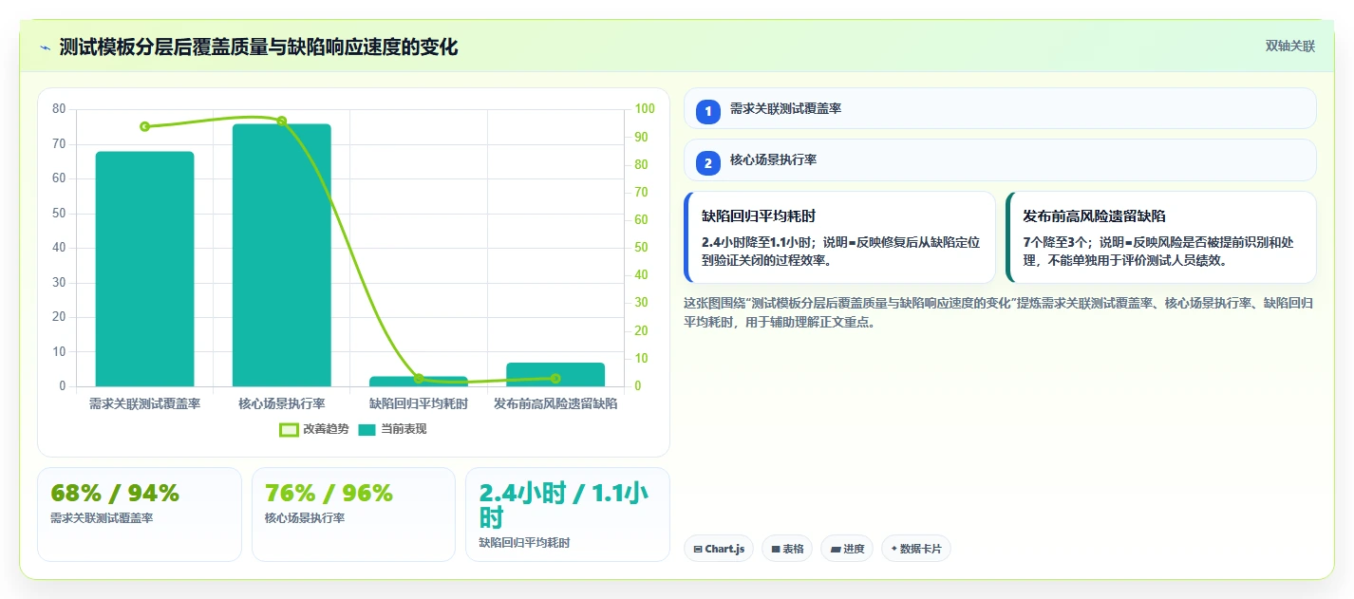Toggle the 改善趋势 legend item

click(x=314, y=429)
